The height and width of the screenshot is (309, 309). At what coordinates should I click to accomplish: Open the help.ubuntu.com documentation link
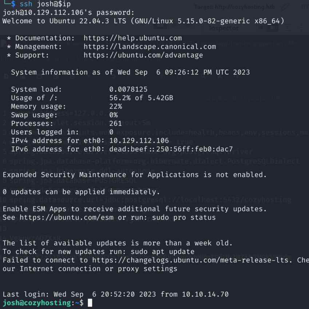(x=132, y=38)
